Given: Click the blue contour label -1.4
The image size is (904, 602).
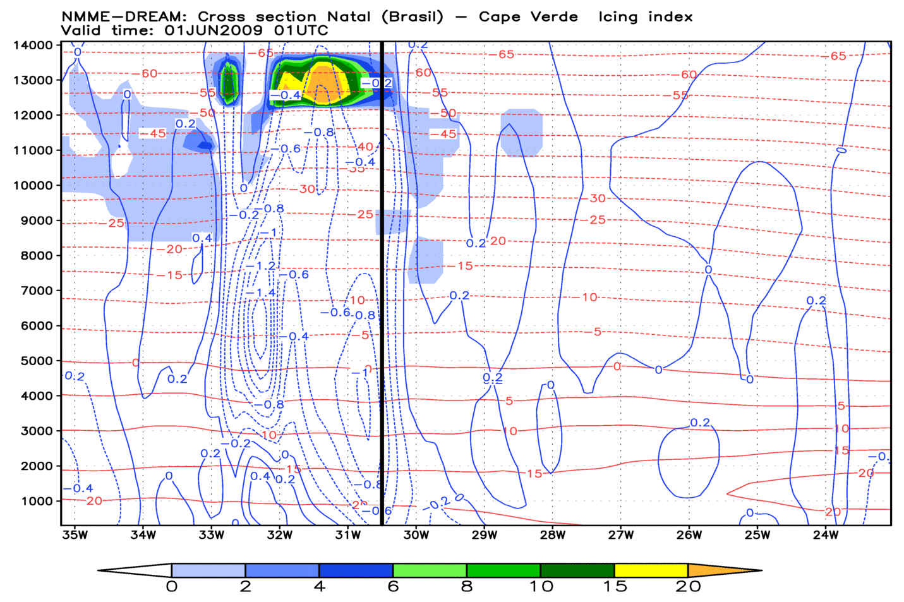Looking at the screenshot, I should point(261,292).
